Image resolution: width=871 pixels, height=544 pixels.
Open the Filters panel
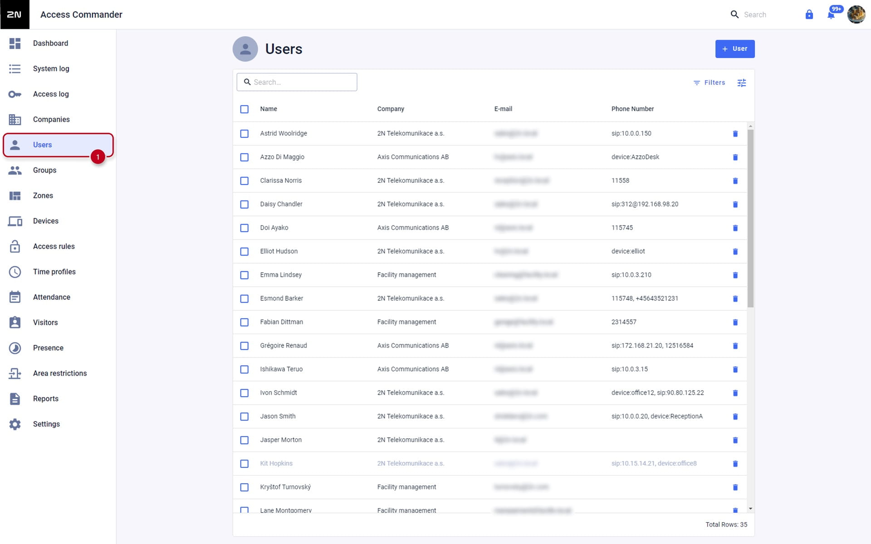[x=709, y=83]
